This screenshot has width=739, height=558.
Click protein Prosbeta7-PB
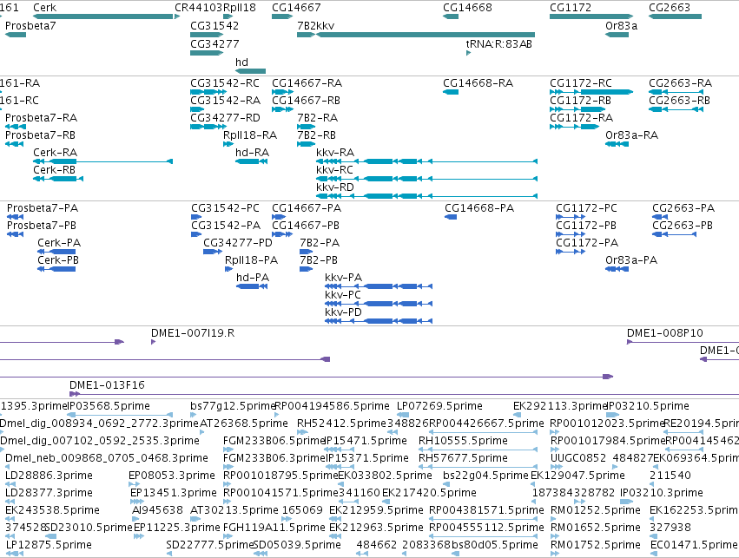[15, 234]
